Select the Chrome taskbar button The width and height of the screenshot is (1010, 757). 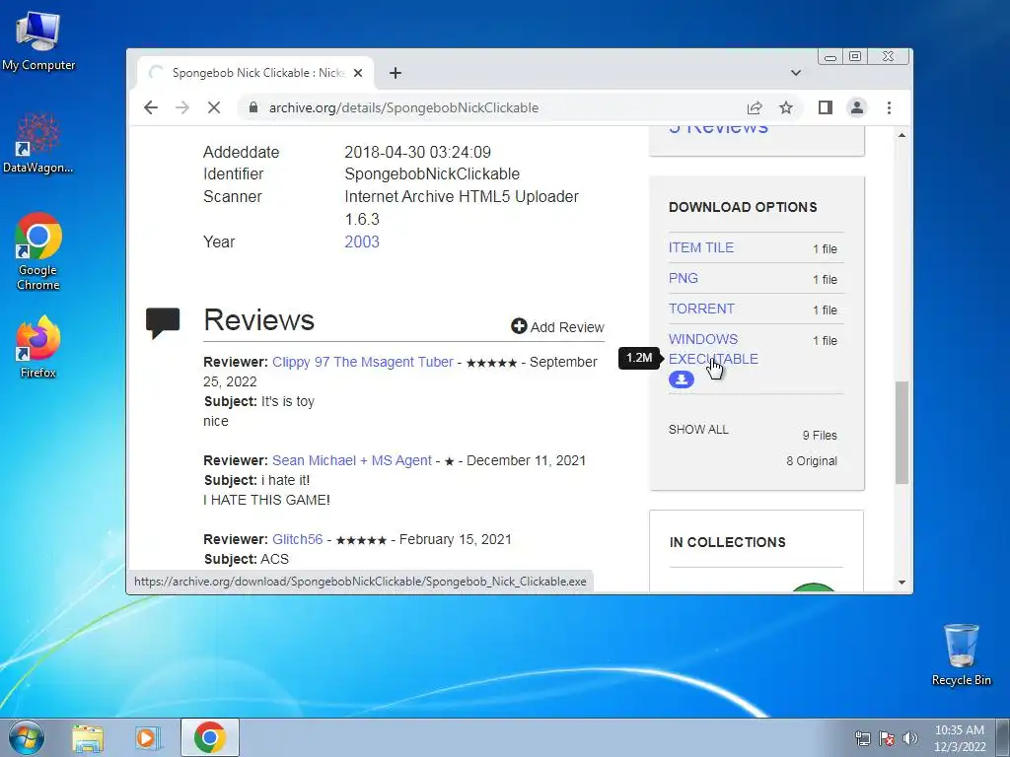coord(209,737)
